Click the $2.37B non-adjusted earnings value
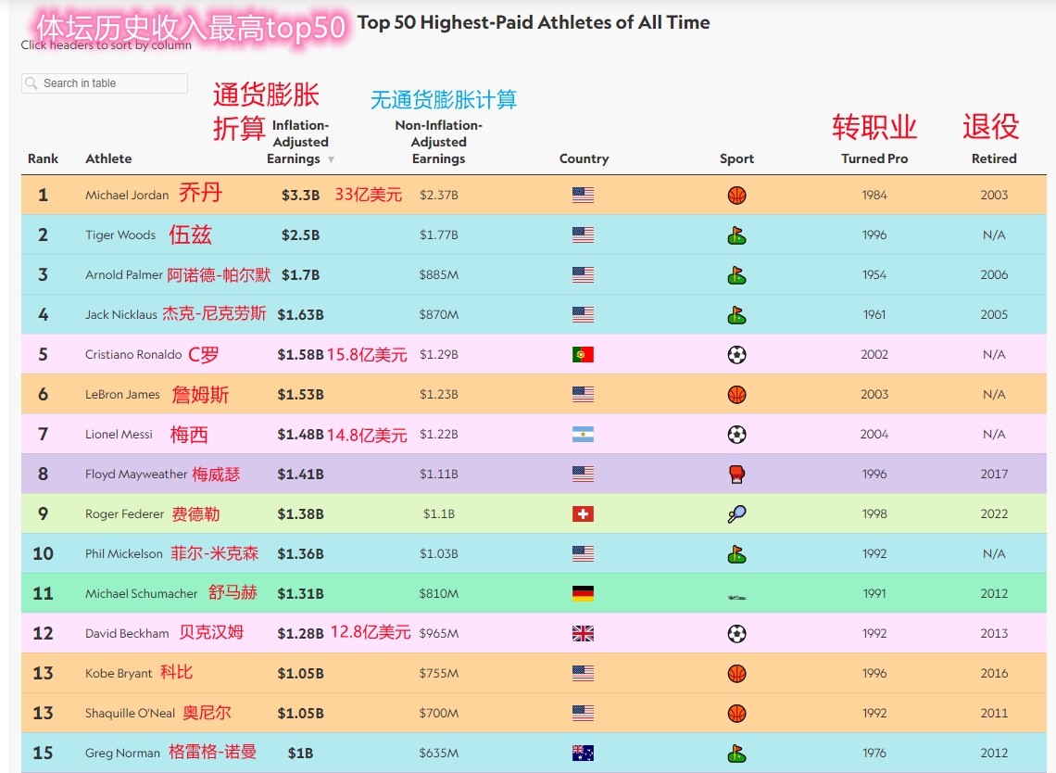1056x773 pixels. tap(438, 195)
